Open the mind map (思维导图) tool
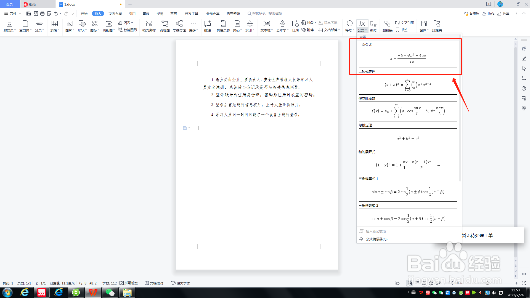Screen dimensions: 530x298 point(179,26)
